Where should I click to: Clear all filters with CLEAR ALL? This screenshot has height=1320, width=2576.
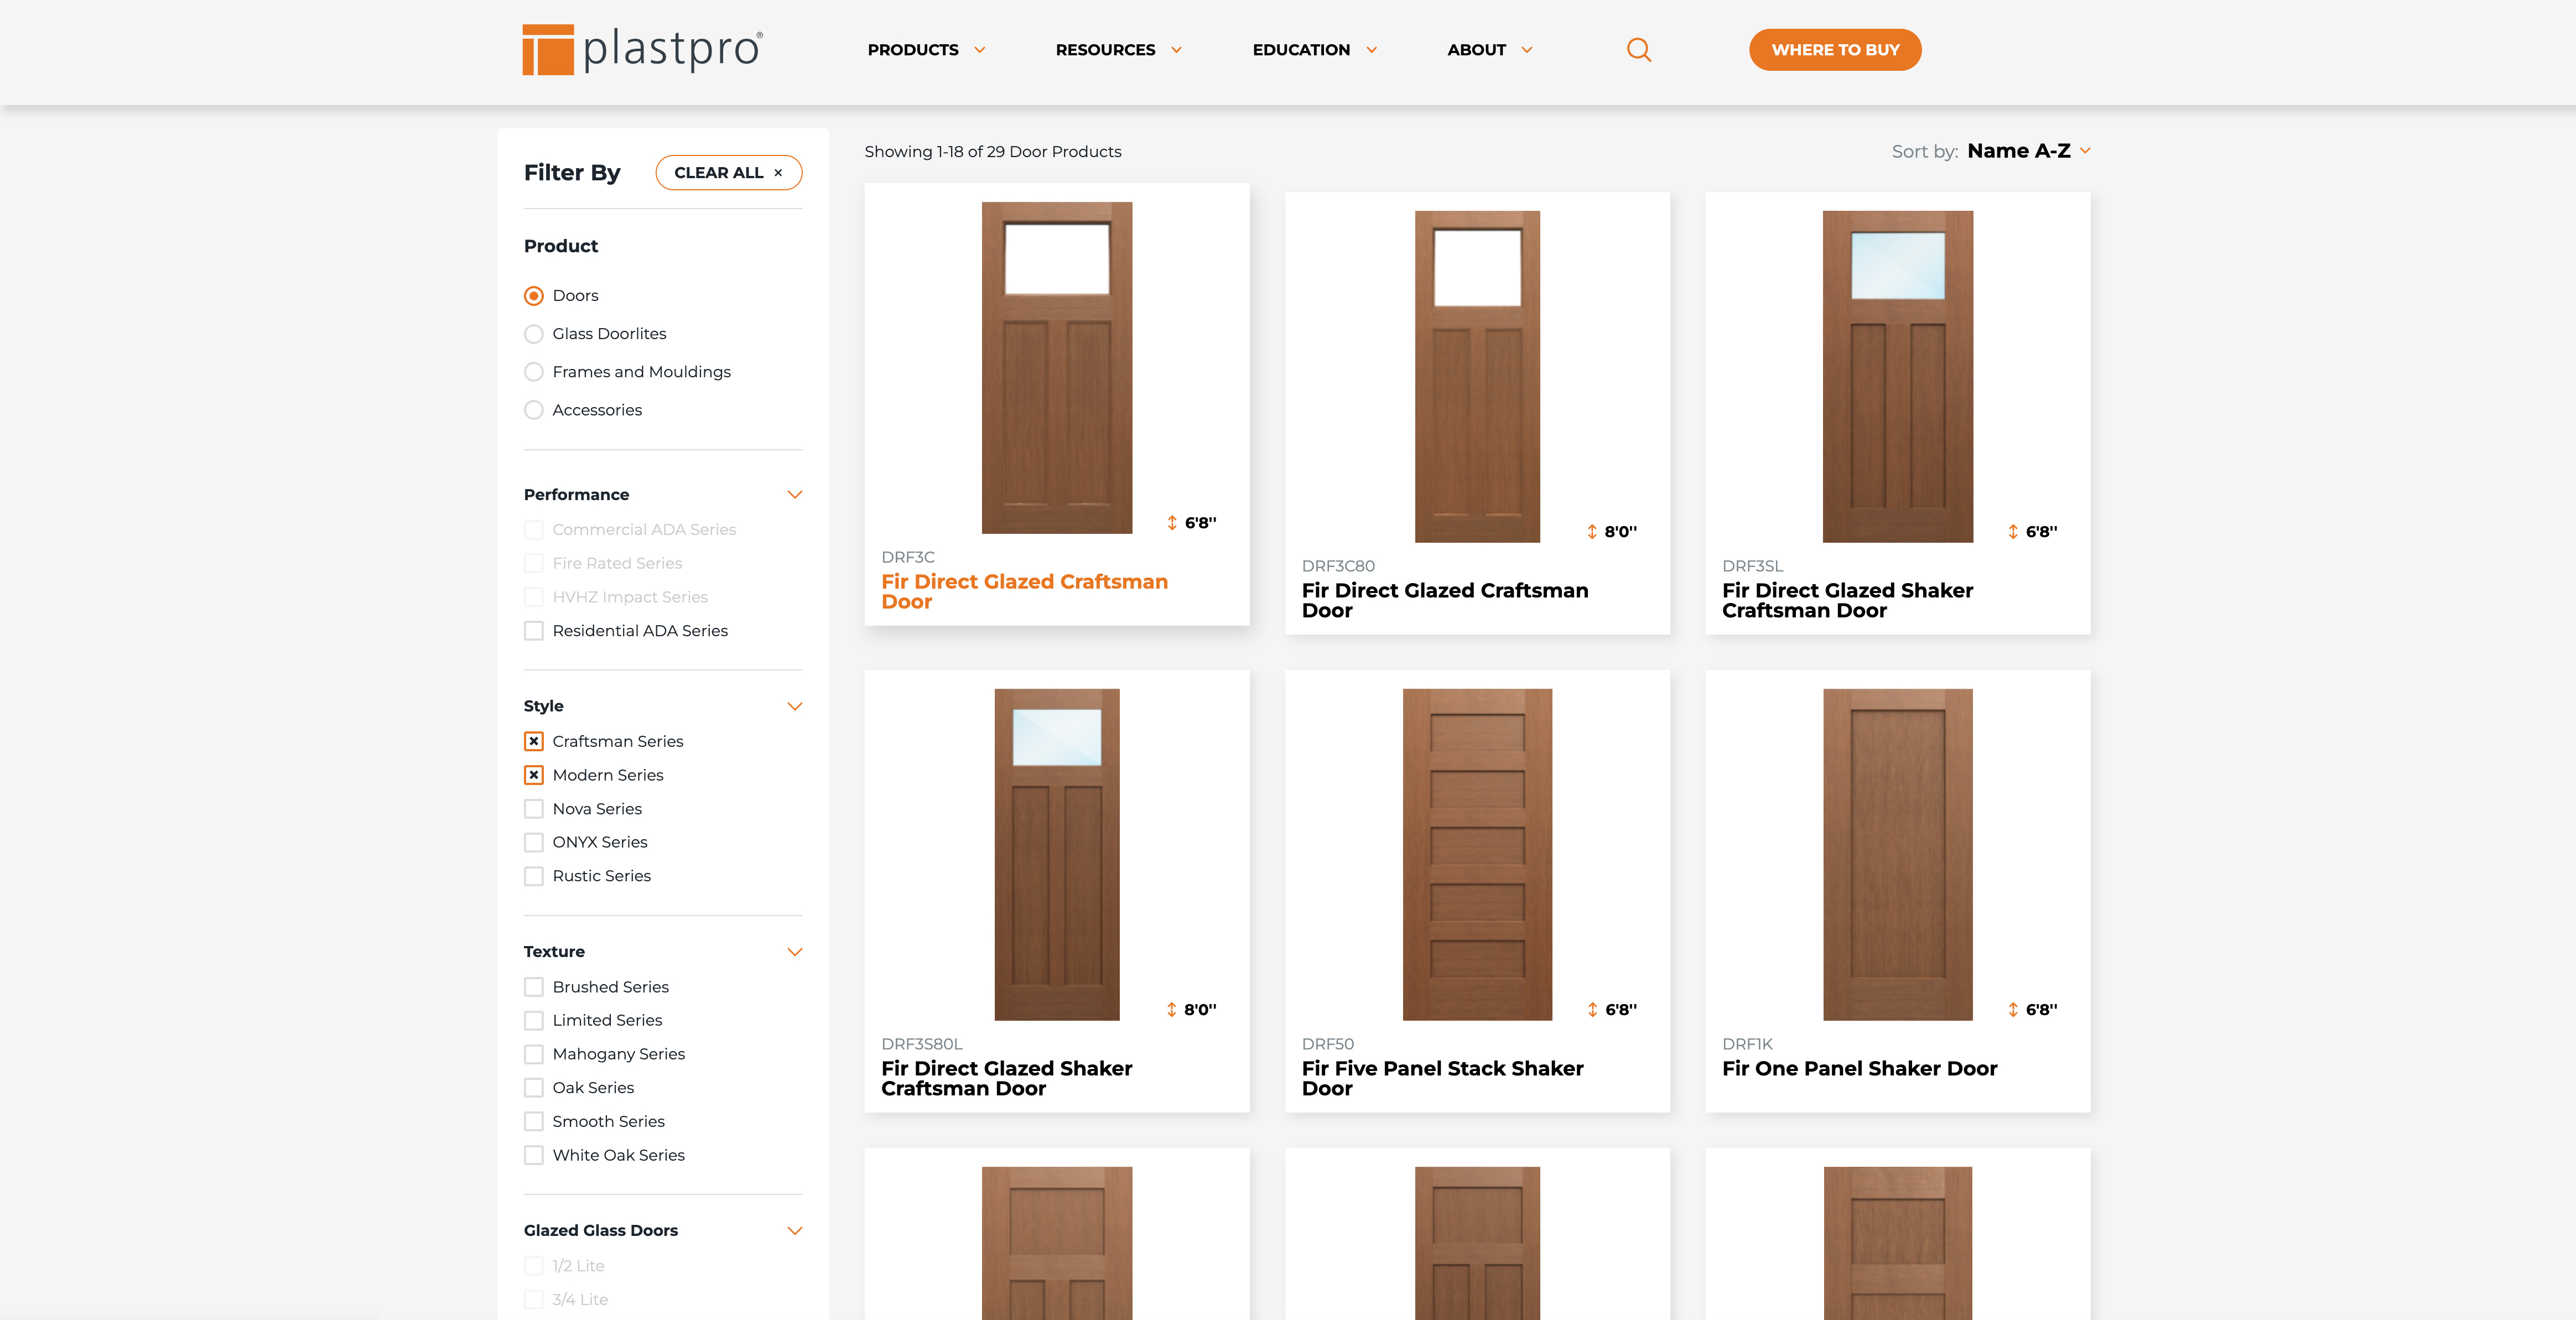click(728, 173)
